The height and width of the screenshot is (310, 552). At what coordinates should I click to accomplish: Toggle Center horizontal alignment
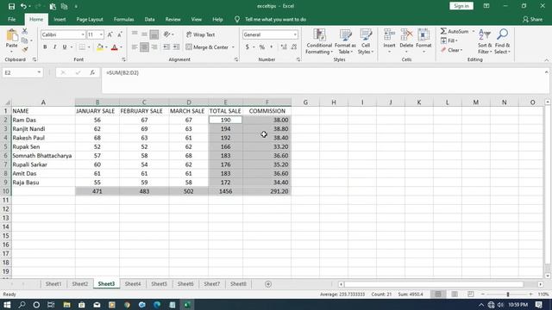point(144,47)
